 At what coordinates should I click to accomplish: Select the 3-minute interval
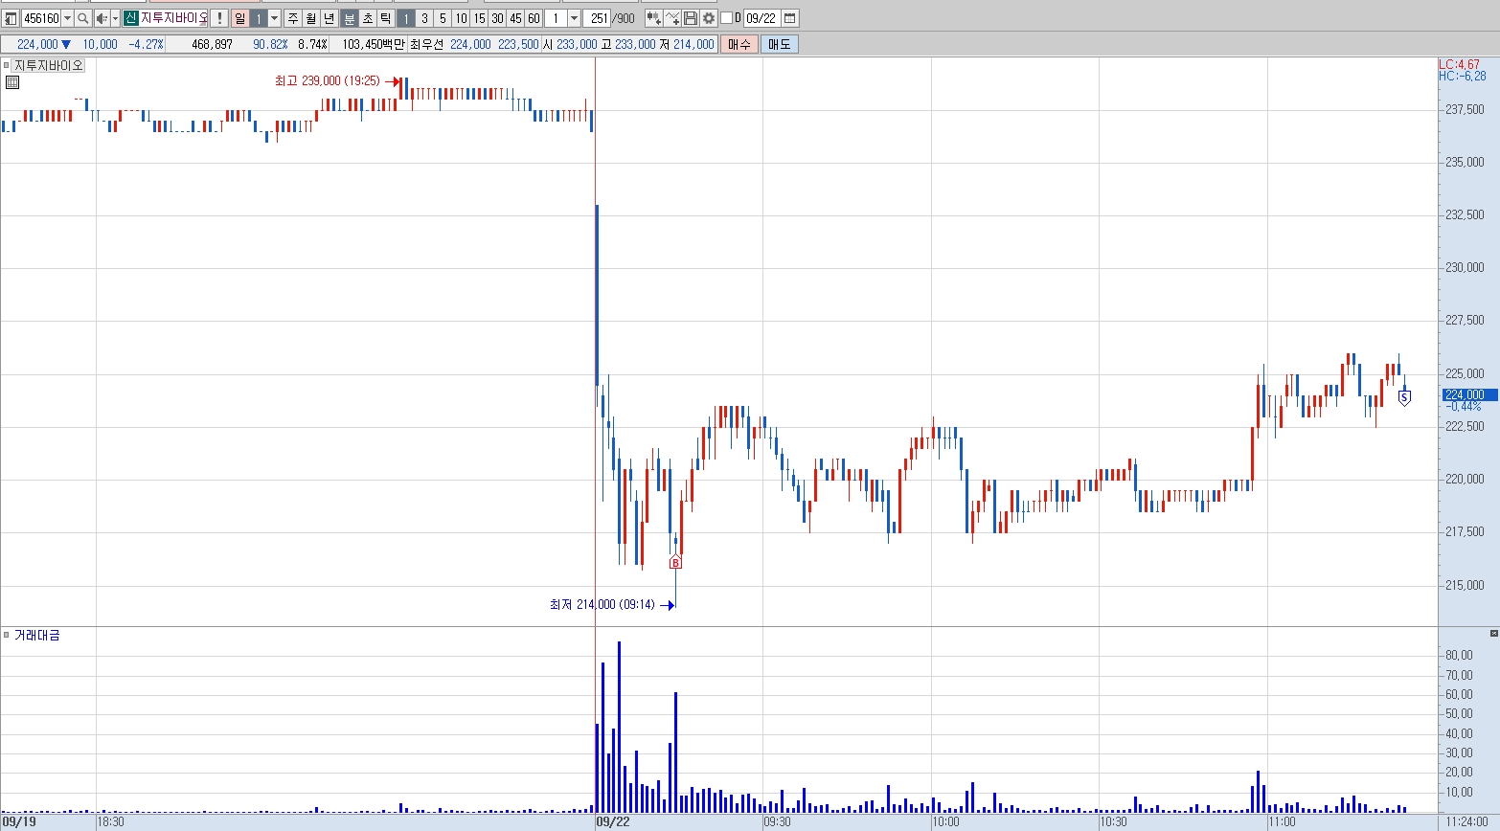[424, 18]
